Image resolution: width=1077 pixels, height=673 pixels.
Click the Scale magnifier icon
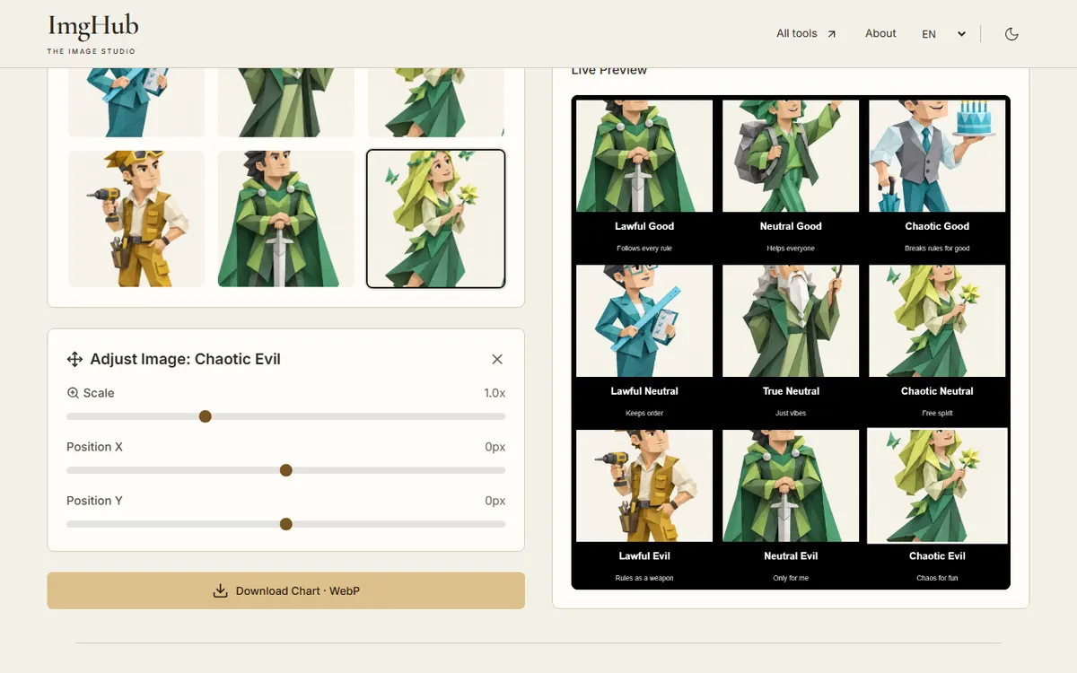point(73,393)
